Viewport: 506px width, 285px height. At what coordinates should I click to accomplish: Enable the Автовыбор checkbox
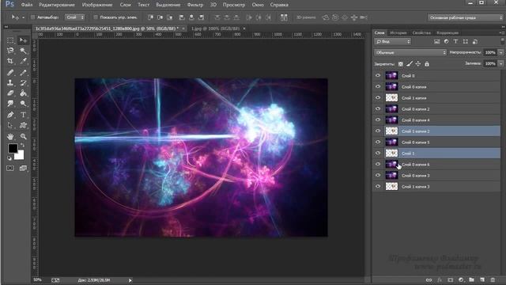pos(32,17)
